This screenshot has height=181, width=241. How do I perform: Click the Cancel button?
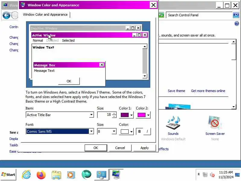120,148
